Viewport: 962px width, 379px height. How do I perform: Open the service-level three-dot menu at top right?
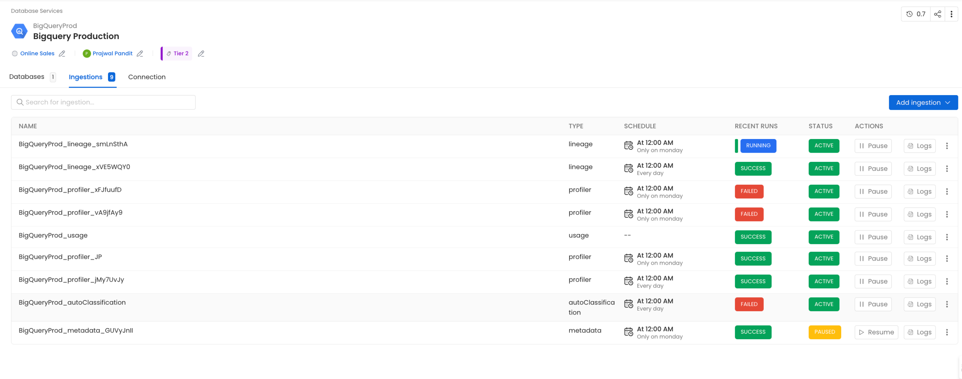(x=951, y=14)
